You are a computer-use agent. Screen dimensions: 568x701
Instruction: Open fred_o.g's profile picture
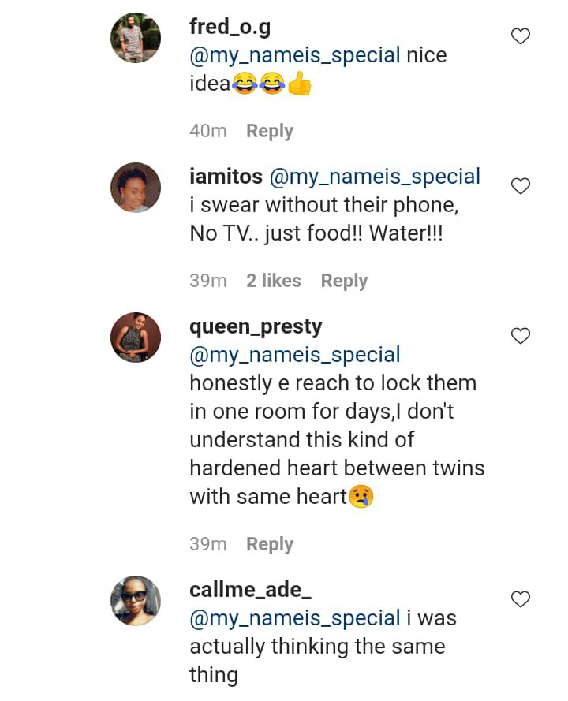(136, 37)
